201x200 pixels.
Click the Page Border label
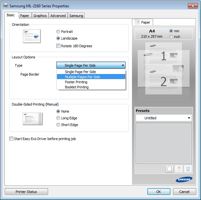(x=30, y=74)
